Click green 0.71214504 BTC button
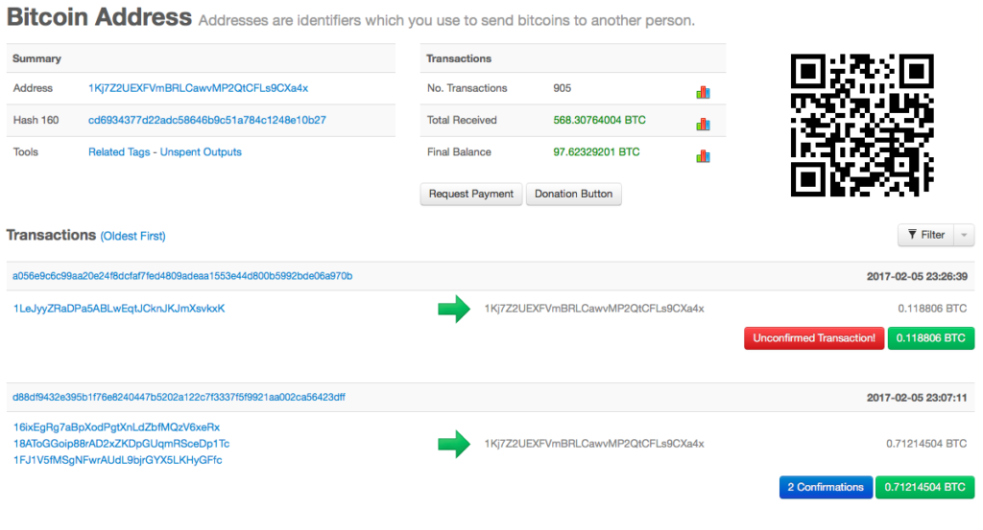The image size is (983, 530). tap(924, 487)
